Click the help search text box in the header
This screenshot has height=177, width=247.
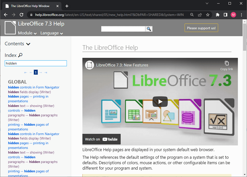(123, 29)
